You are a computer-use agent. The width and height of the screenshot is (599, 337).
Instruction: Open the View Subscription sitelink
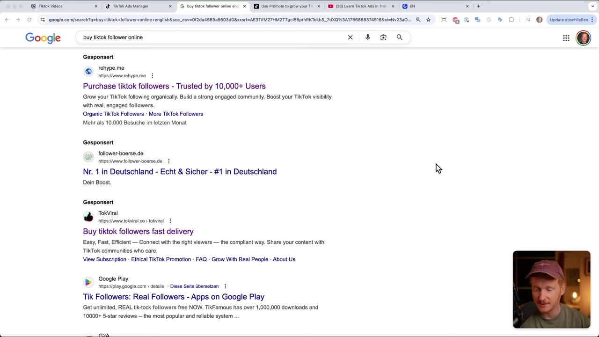point(104,259)
